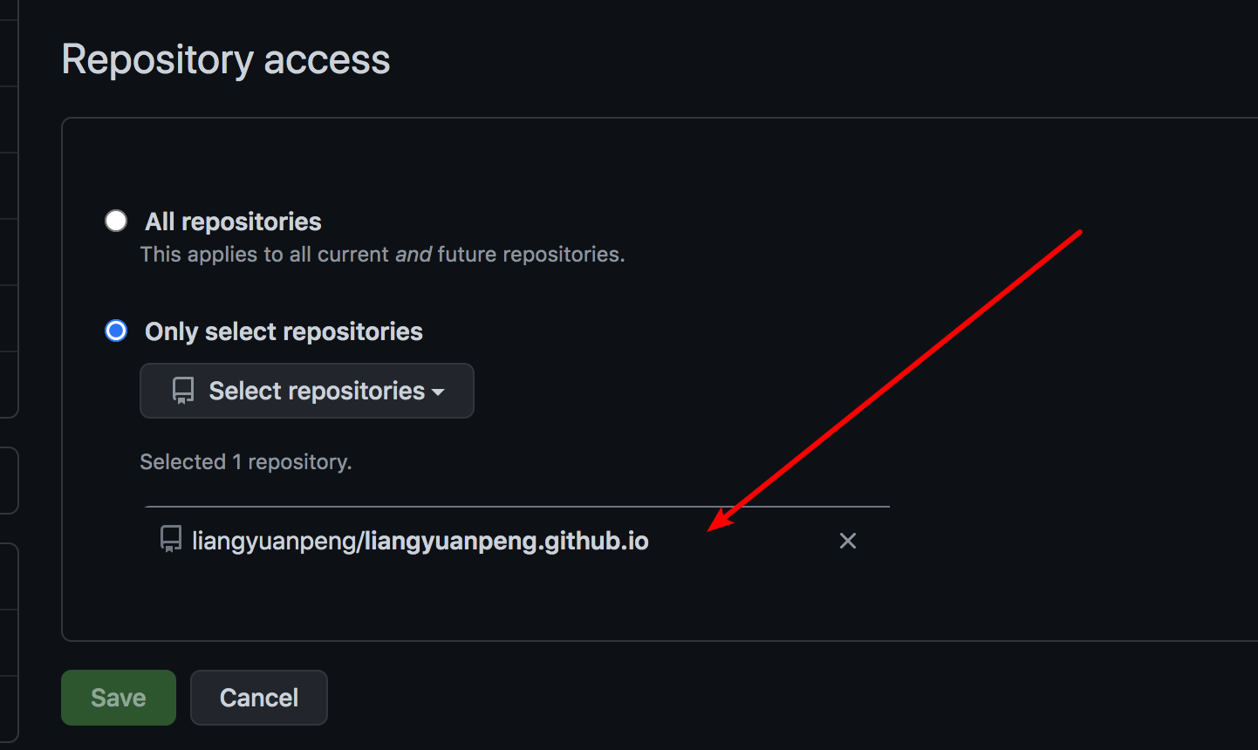This screenshot has width=1258, height=750.
Task: Click the repo icon beside liangyuanpeng.github.io
Action: [x=171, y=540]
